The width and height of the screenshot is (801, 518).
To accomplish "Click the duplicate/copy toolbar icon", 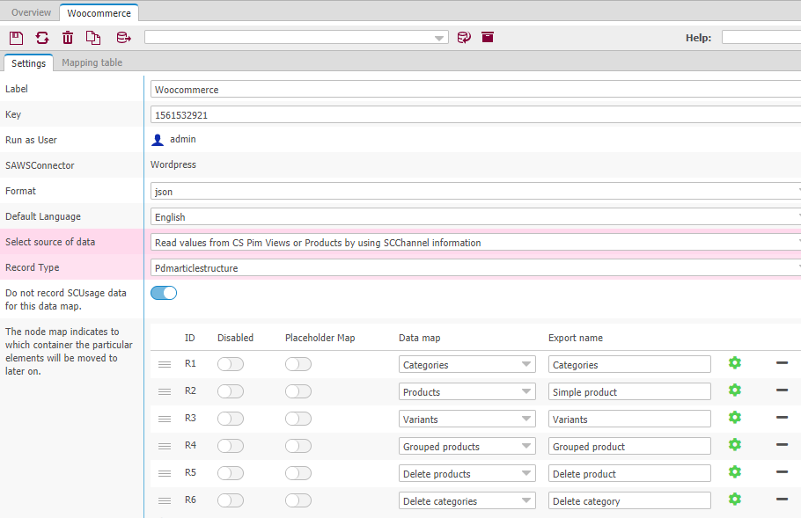I will (x=93, y=38).
